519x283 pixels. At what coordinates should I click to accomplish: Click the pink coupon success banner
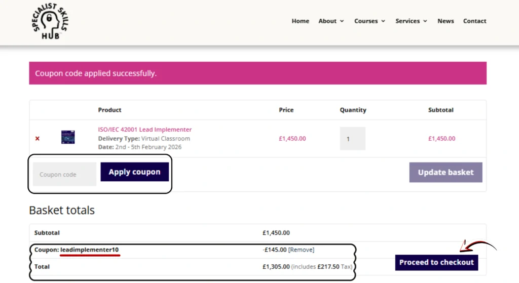pos(257,73)
